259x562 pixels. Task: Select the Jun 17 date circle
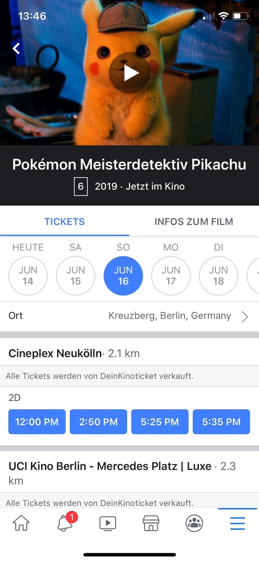coord(171,276)
